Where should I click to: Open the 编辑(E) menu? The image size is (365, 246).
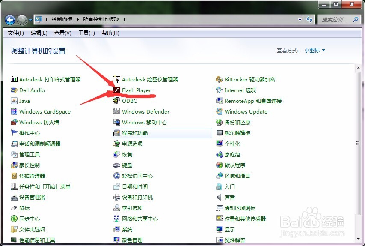[39, 33]
